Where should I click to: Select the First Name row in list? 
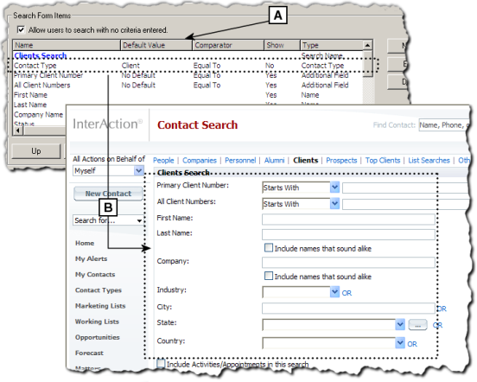(x=188, y=95)
